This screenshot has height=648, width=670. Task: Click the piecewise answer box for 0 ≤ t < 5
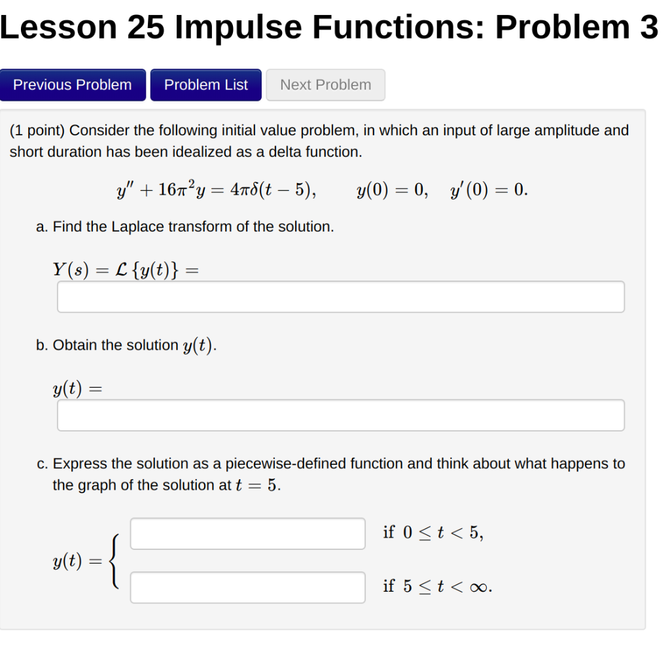248,534
